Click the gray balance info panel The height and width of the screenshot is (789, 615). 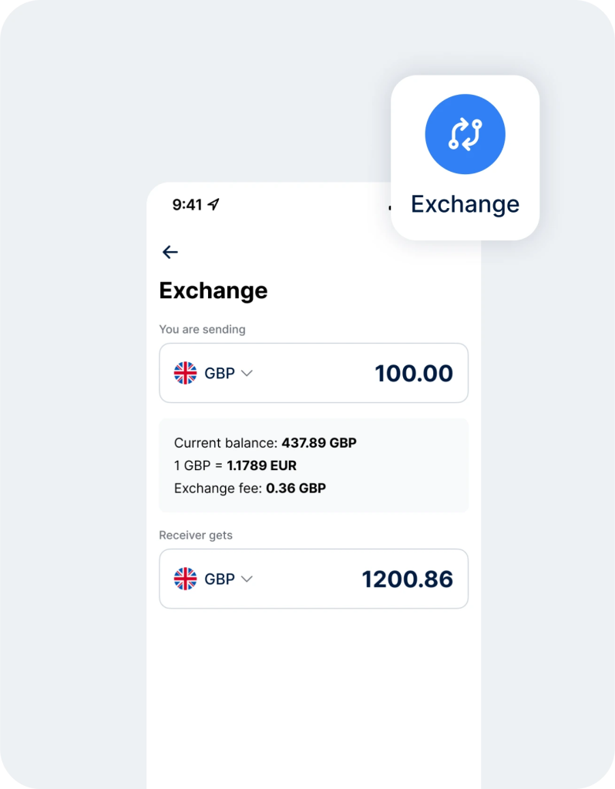pyautogui.click(x=401, y=465)
